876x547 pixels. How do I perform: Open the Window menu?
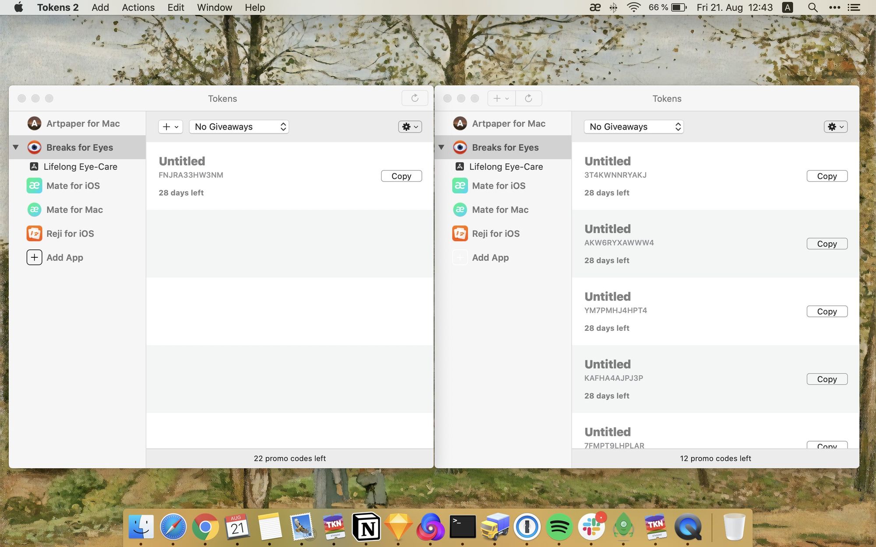tap(215, 7)
